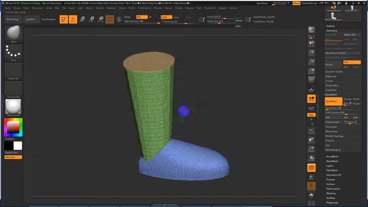Expand the Dynamic Subdiv subsection
The width and height of the screenshot is (368, 207).
pos(334,71)
